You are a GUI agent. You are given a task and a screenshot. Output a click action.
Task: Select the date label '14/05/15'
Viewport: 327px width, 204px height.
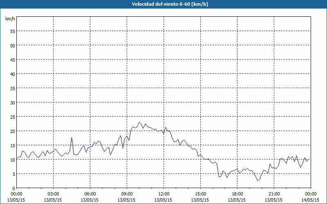pos(310,200)
